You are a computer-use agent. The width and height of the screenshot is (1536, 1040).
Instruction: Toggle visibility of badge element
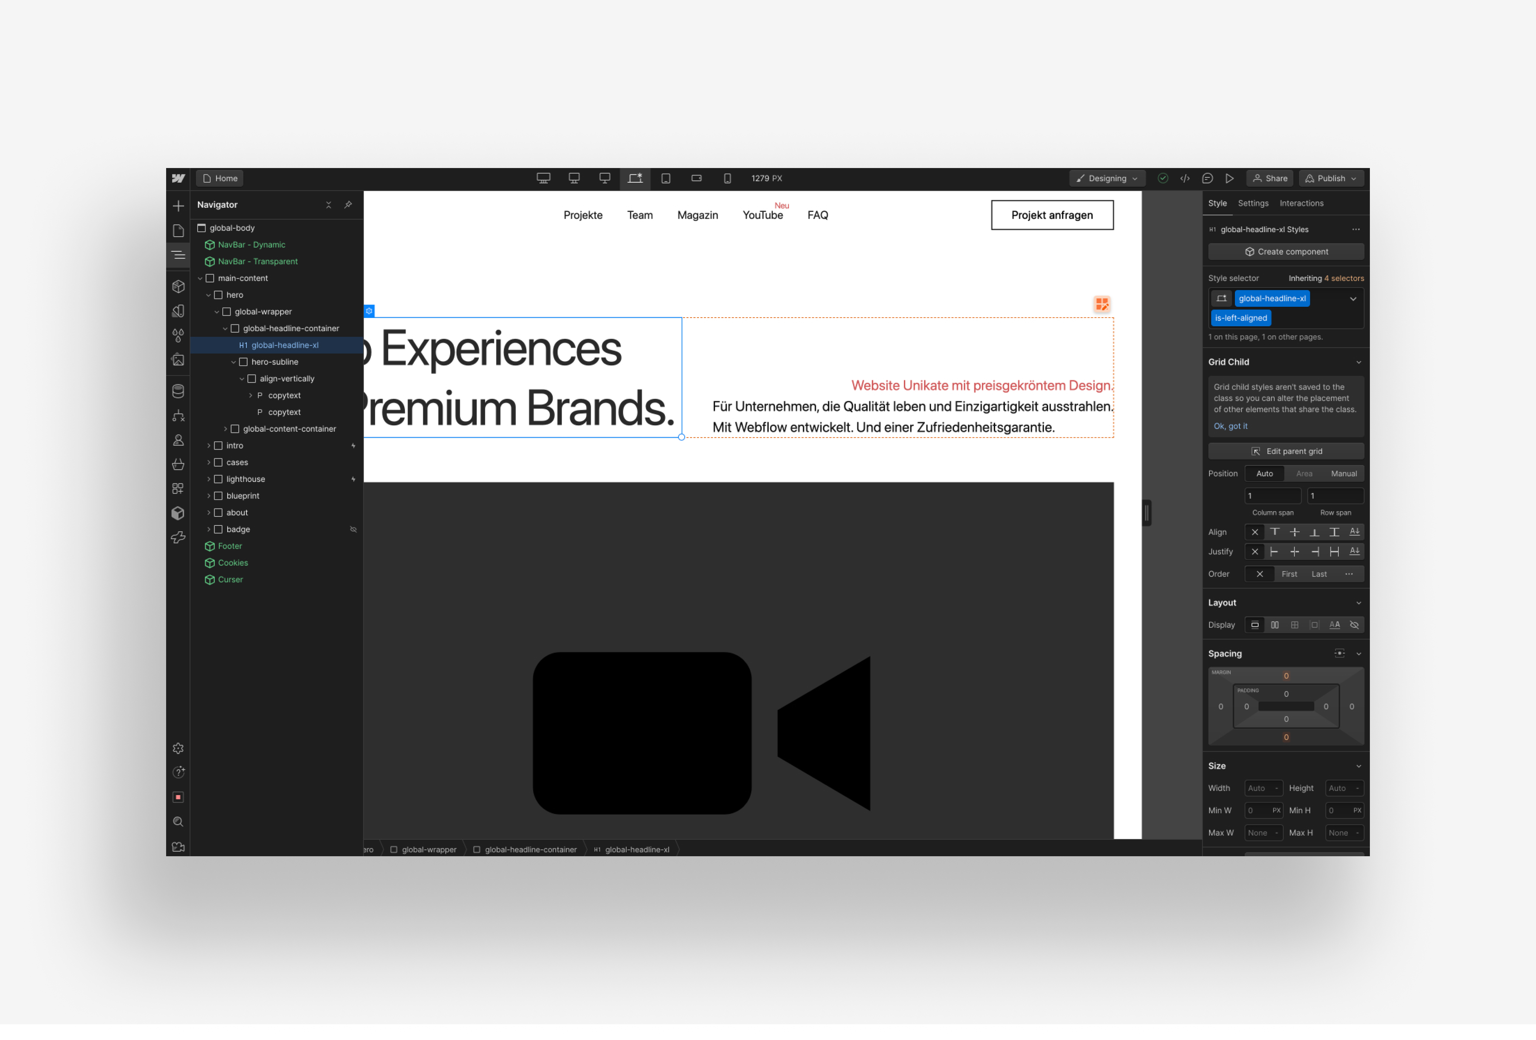[x=353, y=530]
